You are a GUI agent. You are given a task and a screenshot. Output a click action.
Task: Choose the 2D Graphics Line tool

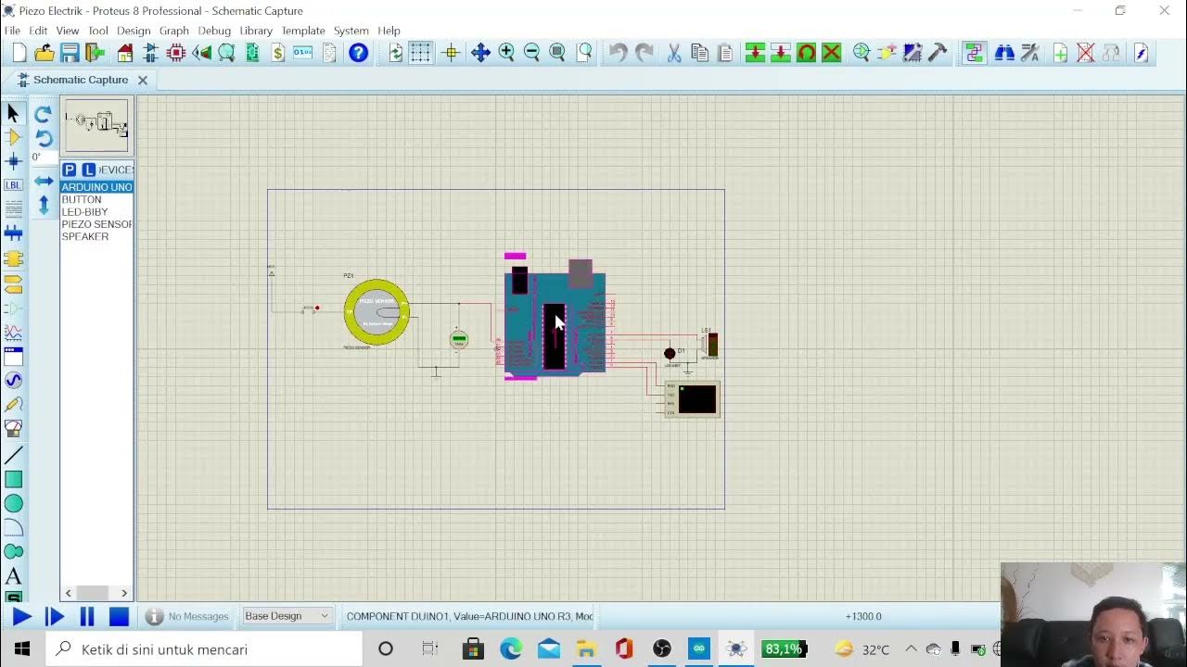pyautogui.click(x=13, y=456)
